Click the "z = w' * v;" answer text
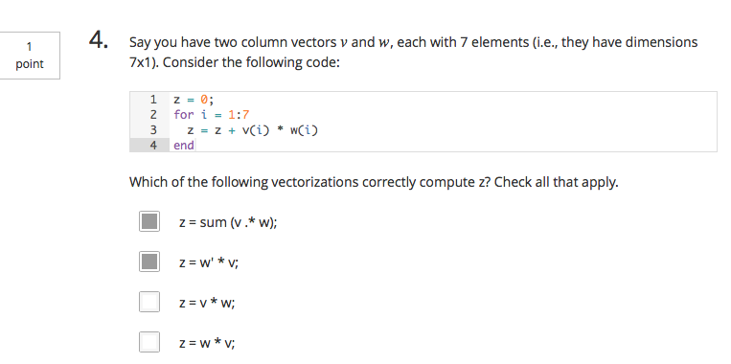The width and height of the screenshot is (731, 364). point(209,262)
